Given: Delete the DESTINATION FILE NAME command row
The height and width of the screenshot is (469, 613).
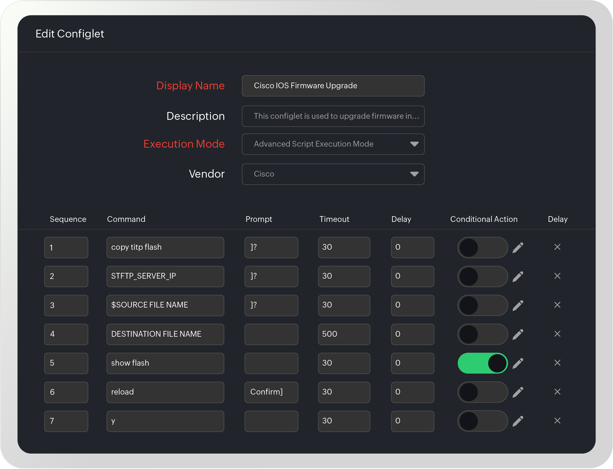Looking at the screenshot, I should pos(557,334).
